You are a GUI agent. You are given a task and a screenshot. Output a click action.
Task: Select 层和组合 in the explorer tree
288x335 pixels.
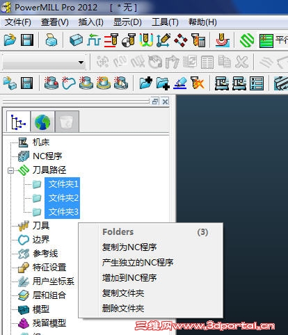49,295
